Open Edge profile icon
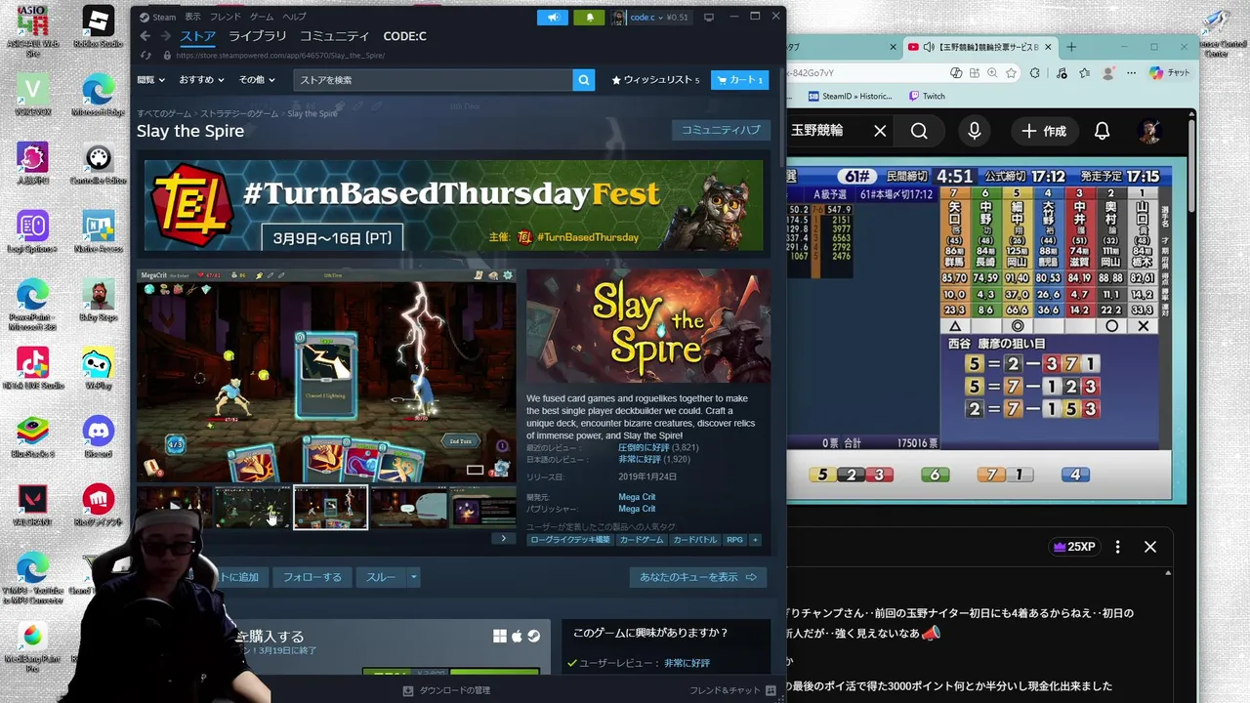1250x703 pixels. pos(1108,73)
